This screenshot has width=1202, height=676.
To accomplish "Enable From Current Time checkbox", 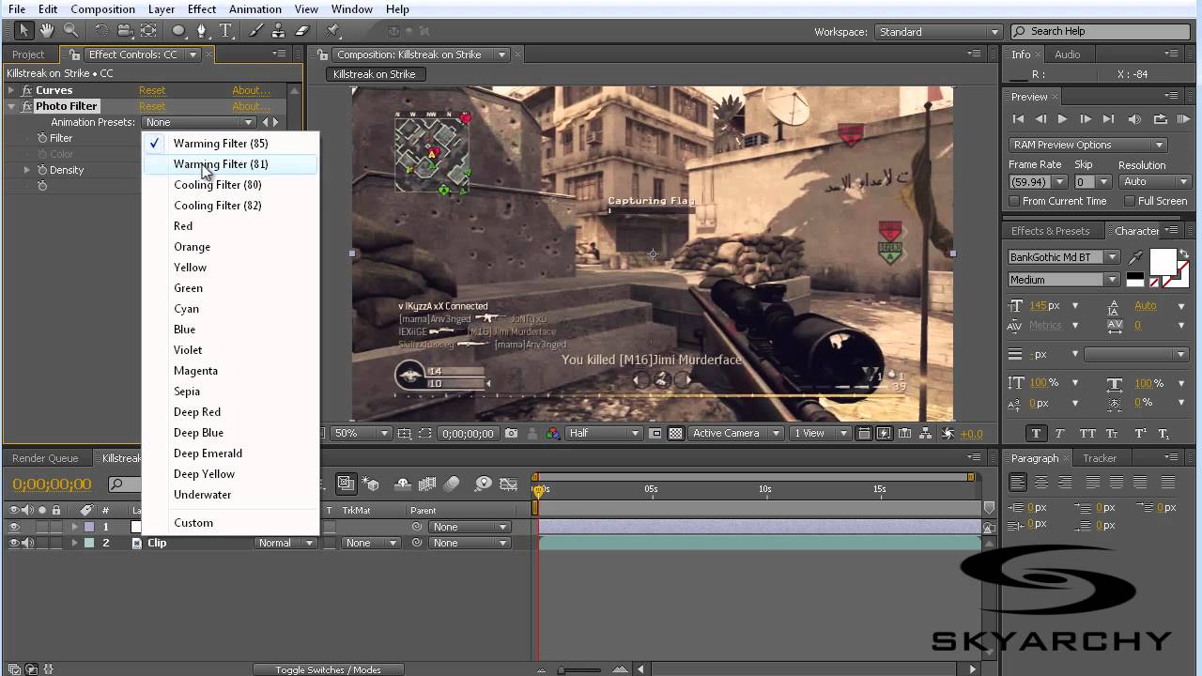I will click(x=1014, y=201).
